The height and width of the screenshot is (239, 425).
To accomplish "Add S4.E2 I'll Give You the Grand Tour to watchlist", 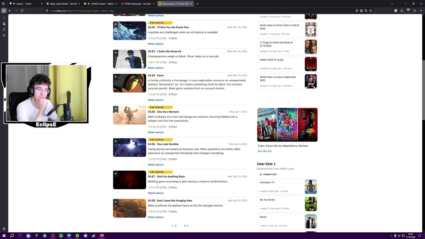I will 116,24.
